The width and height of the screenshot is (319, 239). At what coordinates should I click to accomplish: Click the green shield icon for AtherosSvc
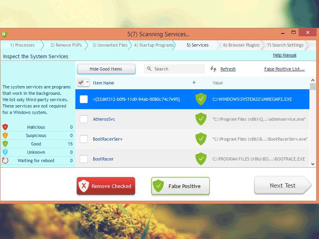pyautogui.click(x=201, y=119)
